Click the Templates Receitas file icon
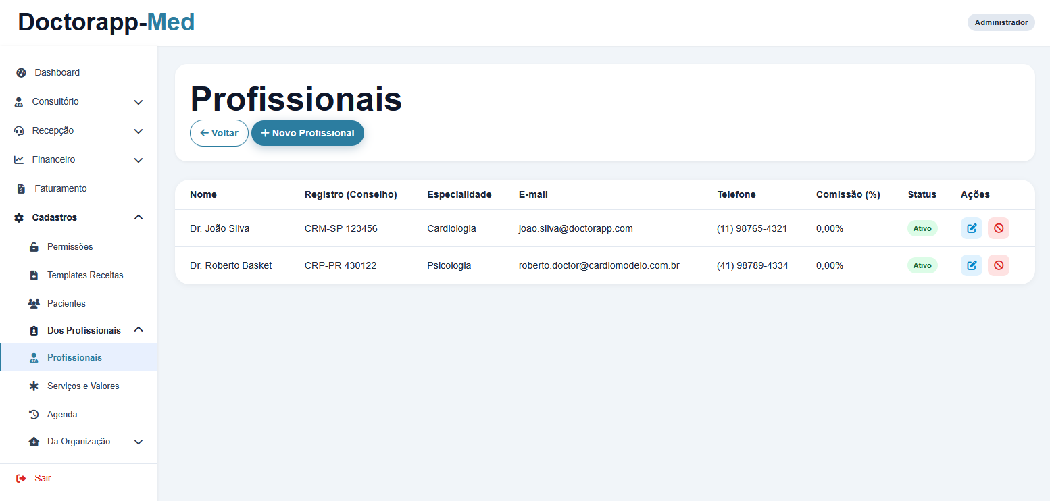The image size is (1050, 501). tap(34, 275)
